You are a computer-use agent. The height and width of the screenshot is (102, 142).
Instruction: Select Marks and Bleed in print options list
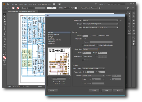click(x=53, y=34)
